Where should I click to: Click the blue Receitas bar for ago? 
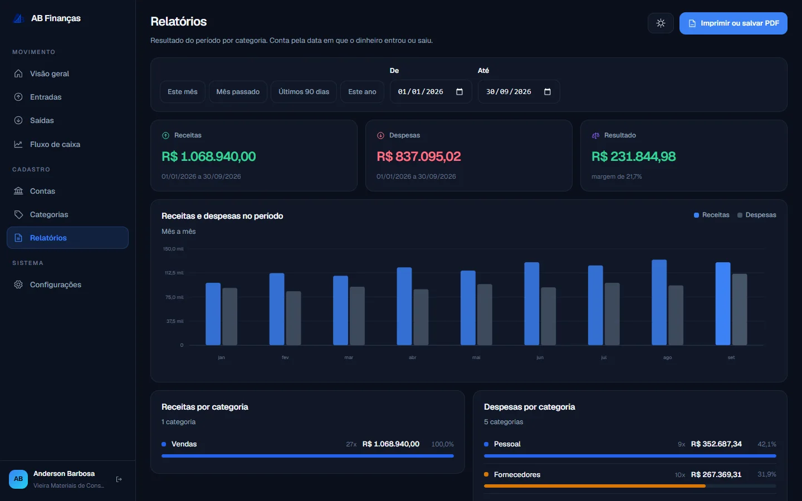(659, 302)
